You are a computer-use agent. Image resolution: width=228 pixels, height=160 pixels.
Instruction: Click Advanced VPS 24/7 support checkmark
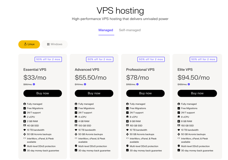(76, 113)
